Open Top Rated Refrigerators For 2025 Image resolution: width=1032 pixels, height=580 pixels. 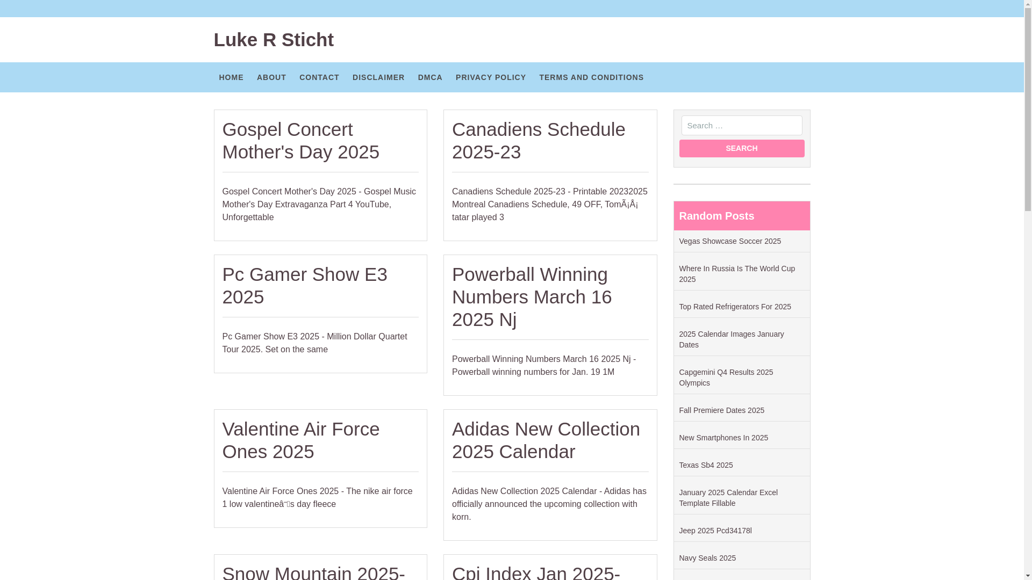pyautogui.click(x=735, y=307)
